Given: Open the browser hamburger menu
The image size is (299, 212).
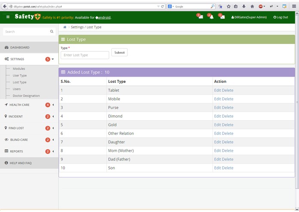Looking at the screenshot, I should coord(294,6).
